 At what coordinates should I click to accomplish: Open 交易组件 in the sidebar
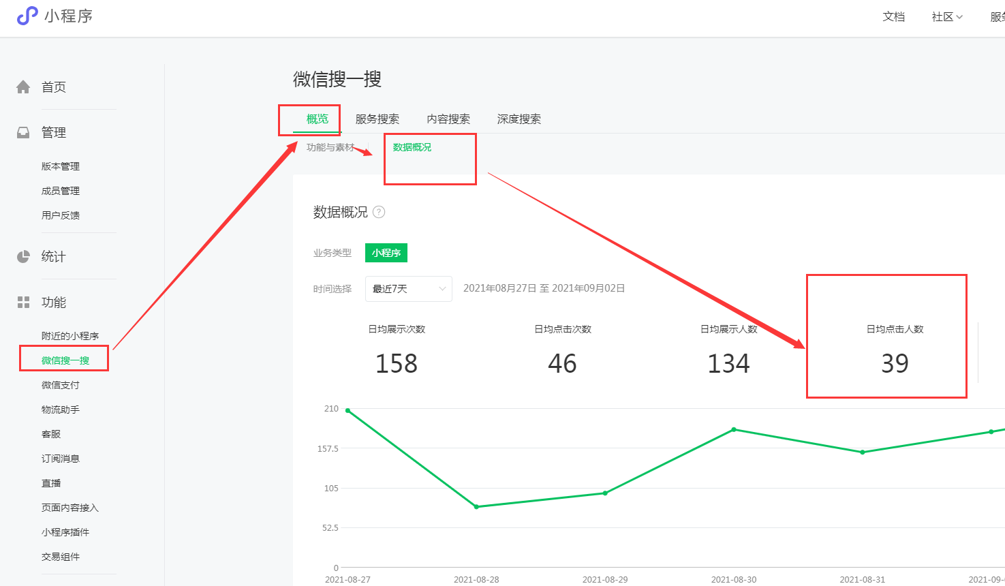tap(61, 557)
